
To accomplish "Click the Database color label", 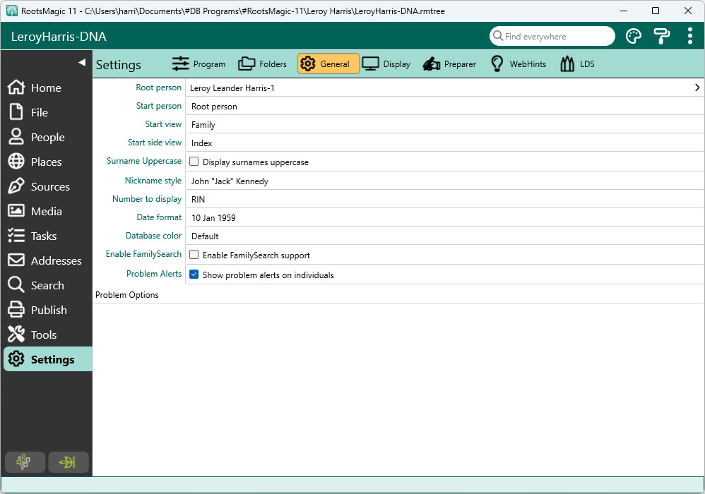I will (153, 236).
